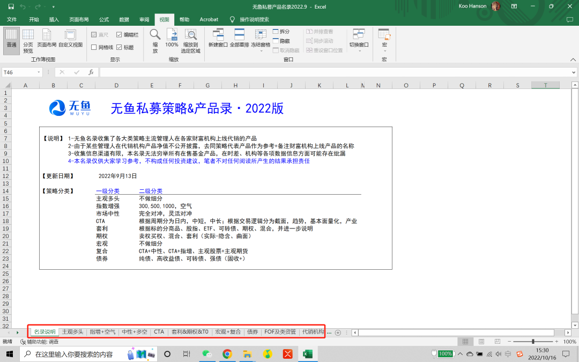Switch to the Acrobat tab
This screenshot has height=362, width=579.
[x=209, y=20]
